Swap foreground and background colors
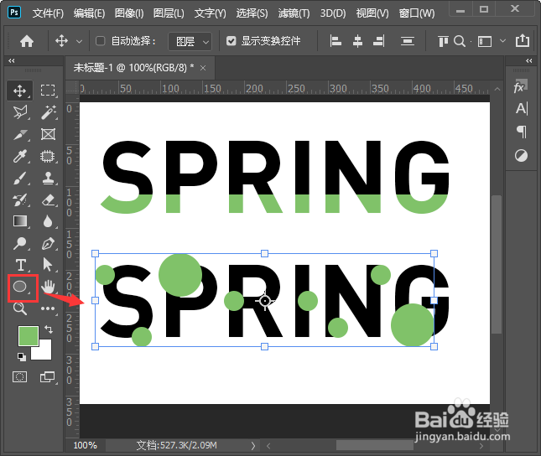 click(x=49, y=329)
